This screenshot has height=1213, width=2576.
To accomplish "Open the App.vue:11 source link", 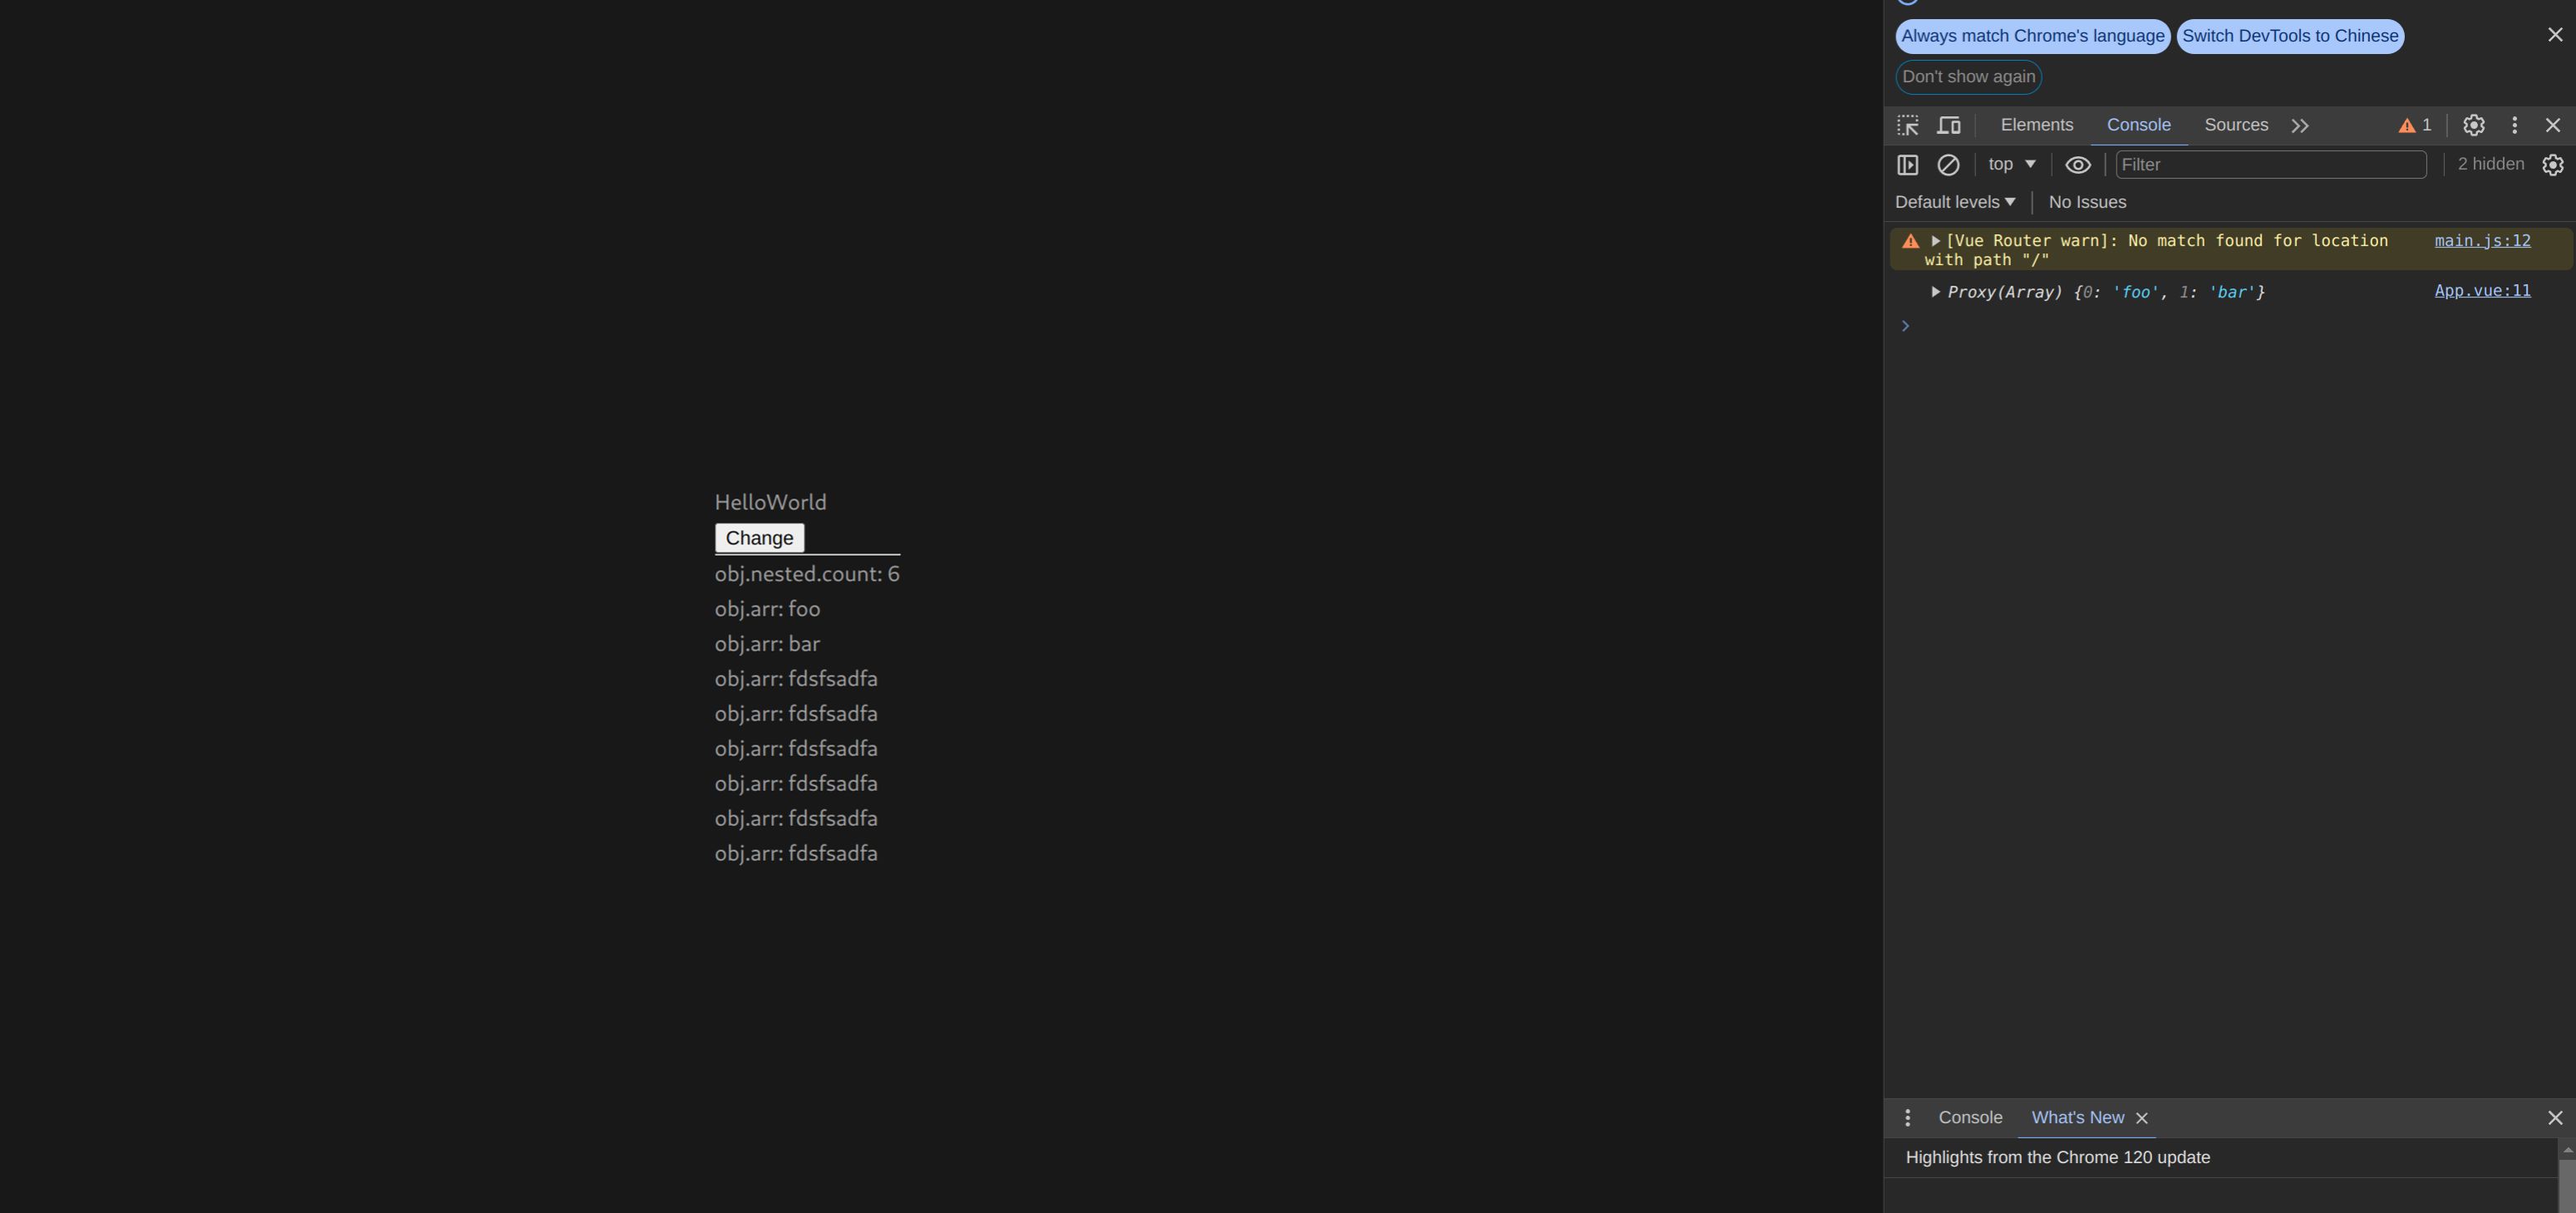I will [x=2482, y=291].
